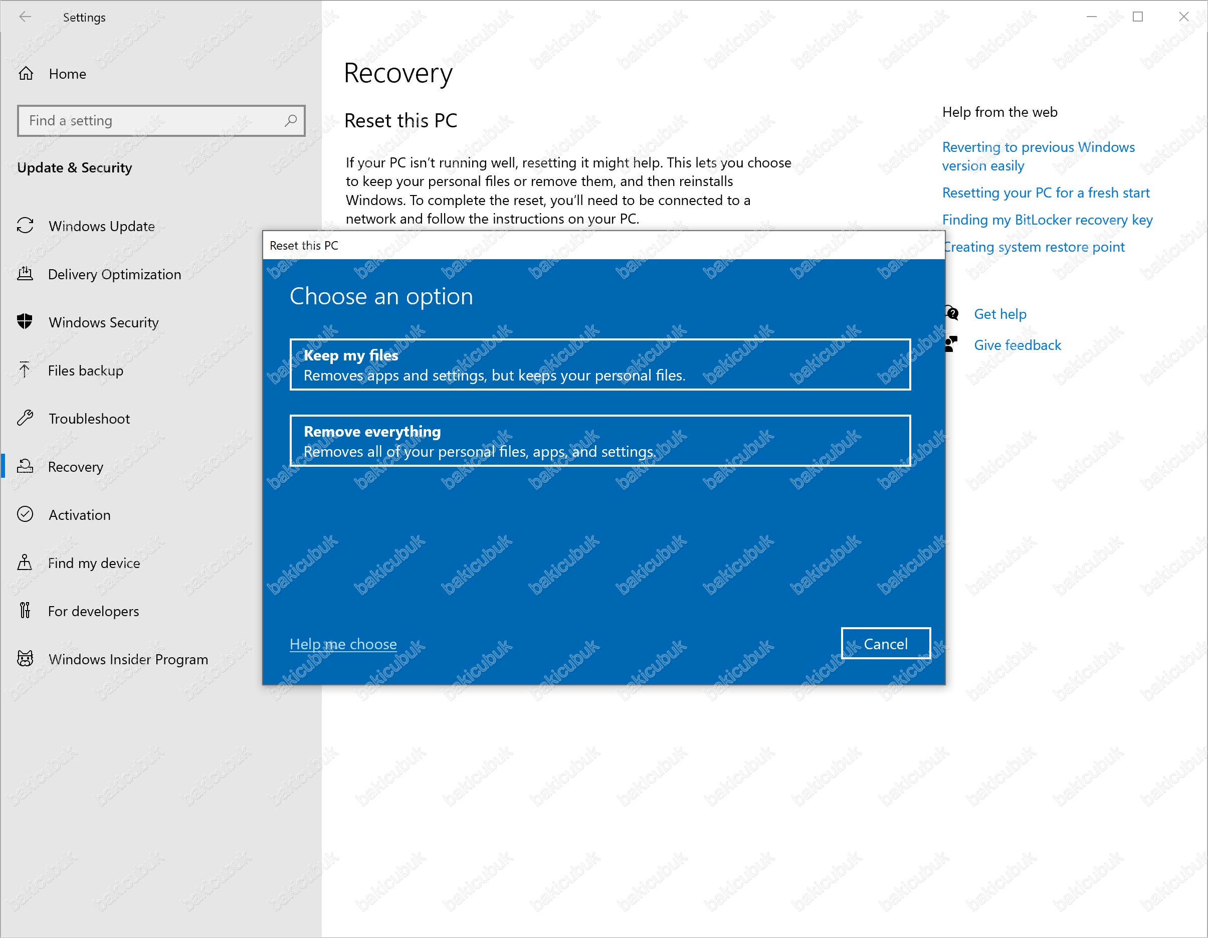Minimize the Settings window

pyautogui.click(x=1091, y=17)
